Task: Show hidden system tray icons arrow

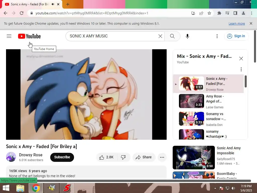Action: [215, 188]
